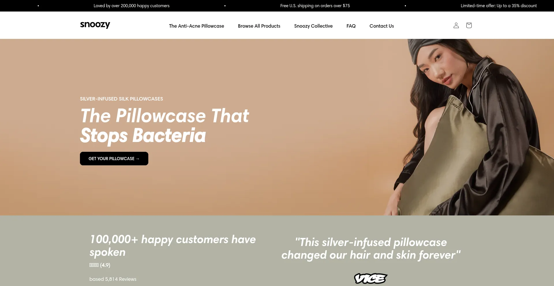
Task: Click the woman holding pillow hero image
Action: [x=467, y=127]
